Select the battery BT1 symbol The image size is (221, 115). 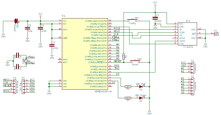pyautogui.click(x=16, y=21)
